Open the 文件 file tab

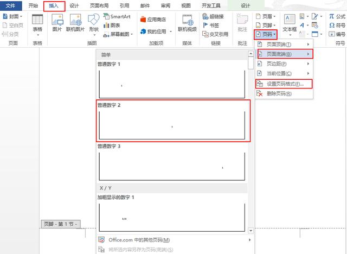pyautogui.click(x=11, y=5)
